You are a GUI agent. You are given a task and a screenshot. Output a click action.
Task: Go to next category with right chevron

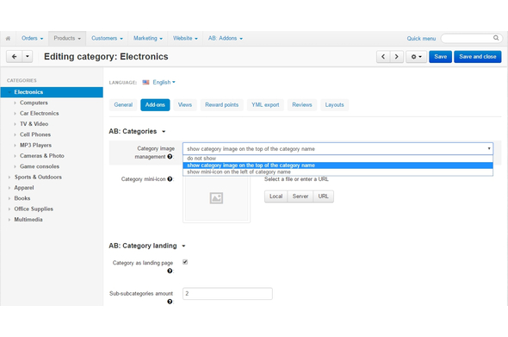[397, 56]
